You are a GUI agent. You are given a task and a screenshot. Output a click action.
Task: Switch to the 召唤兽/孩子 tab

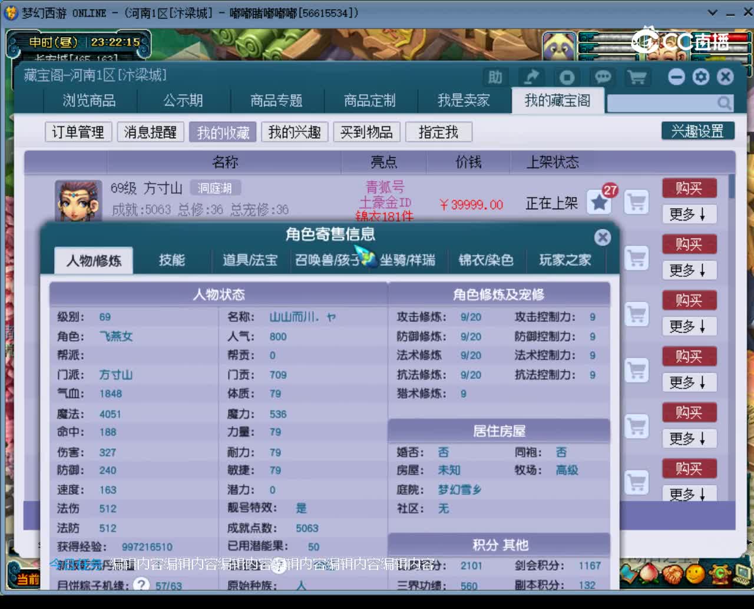tap(328, 260)
